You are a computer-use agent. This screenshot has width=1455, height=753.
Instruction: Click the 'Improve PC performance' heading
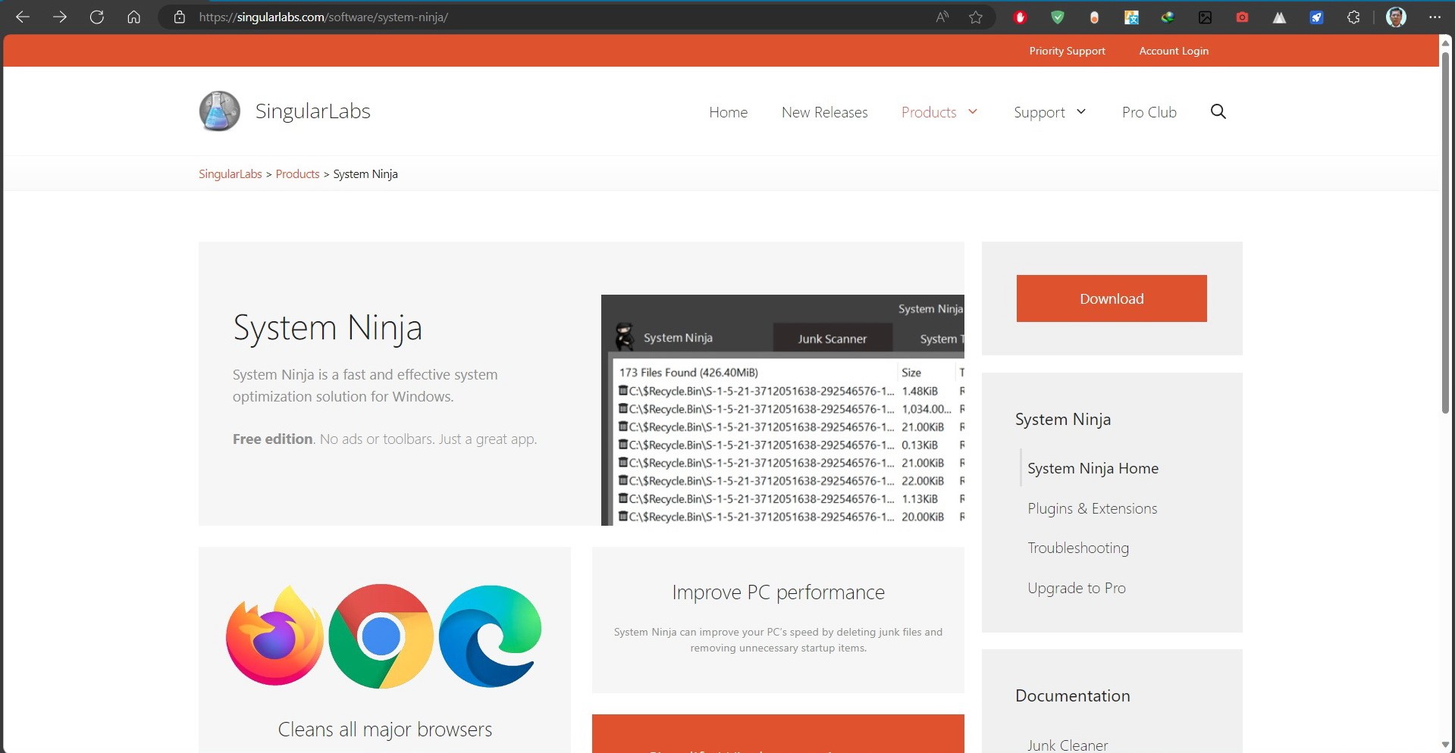(x=778, y=592)
